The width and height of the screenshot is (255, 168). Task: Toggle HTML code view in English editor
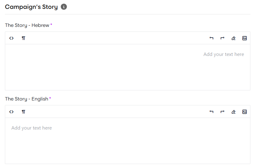point(11,112)
